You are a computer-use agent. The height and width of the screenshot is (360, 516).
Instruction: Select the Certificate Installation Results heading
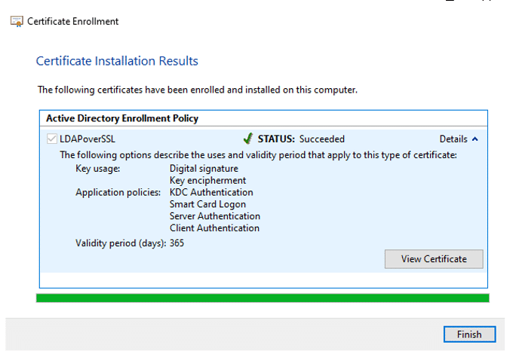117,61
